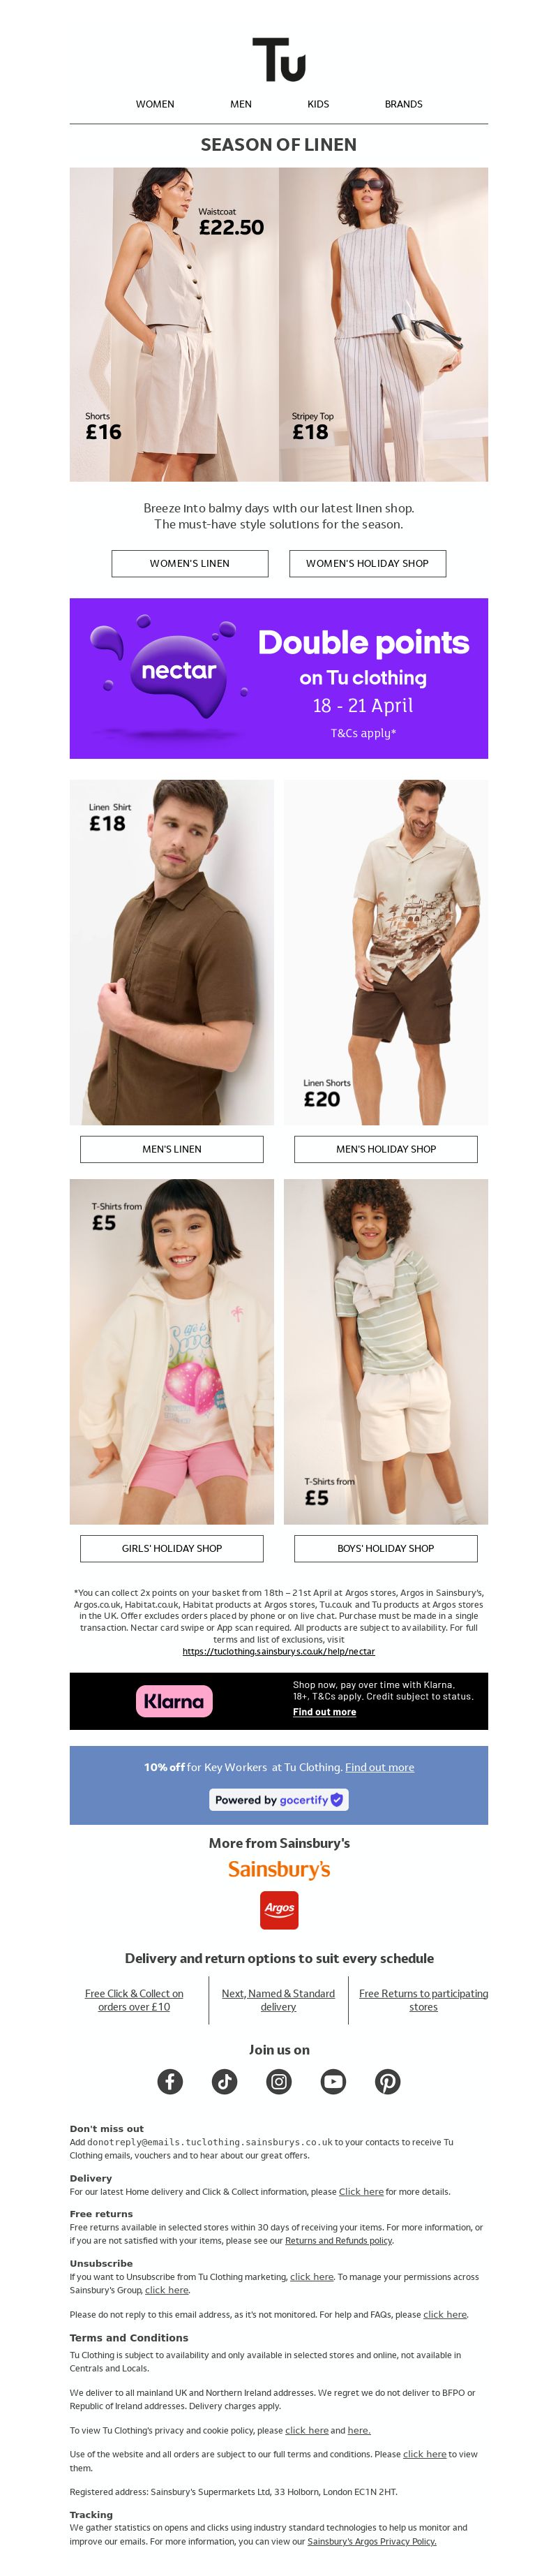558x2576 pixels.
Task: Open the BRANDS navigation item
Action: tap(404, 104)
